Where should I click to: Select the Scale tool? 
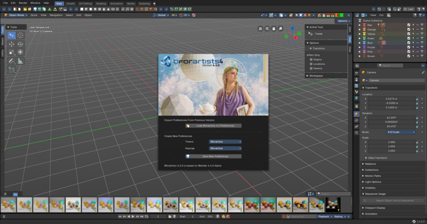point(11,52)
